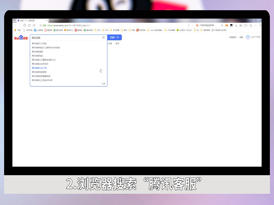Open the game controller icon in toolbar

coord(227,25)
